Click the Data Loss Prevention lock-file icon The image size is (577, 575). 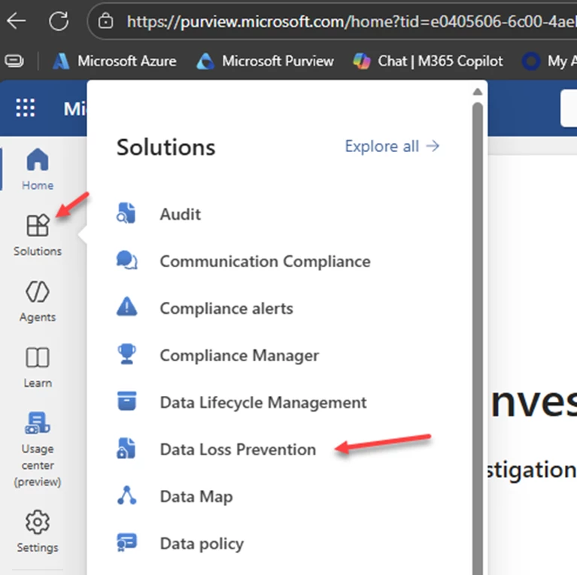pyautogui.click(x=126, y=448)
